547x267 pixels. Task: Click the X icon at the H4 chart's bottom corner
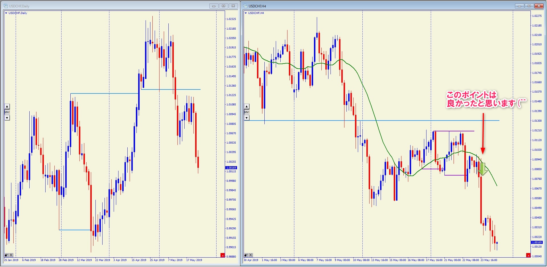click(251, 255)
